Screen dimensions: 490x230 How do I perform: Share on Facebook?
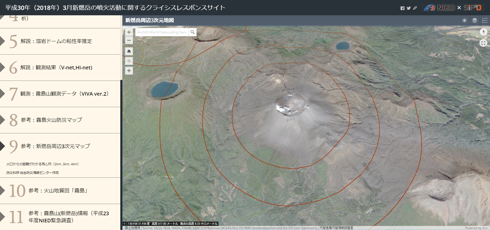(x=402, y=8)
